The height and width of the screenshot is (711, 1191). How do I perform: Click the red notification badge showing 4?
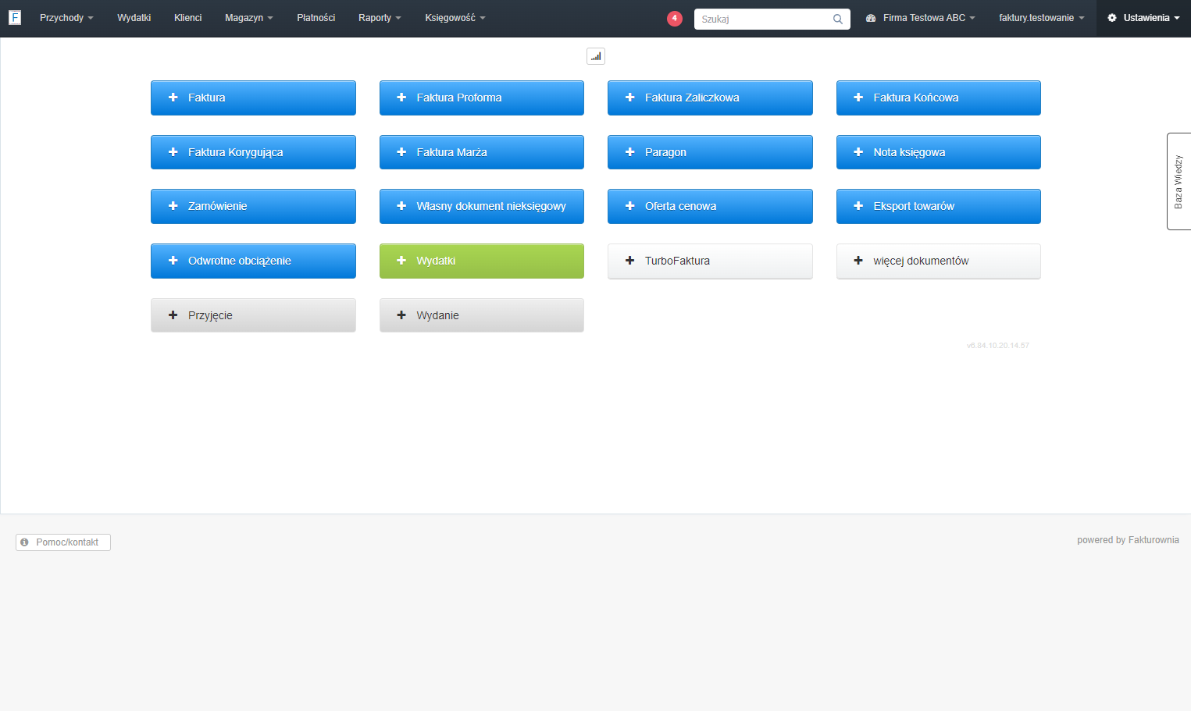[x=675, y=18]
